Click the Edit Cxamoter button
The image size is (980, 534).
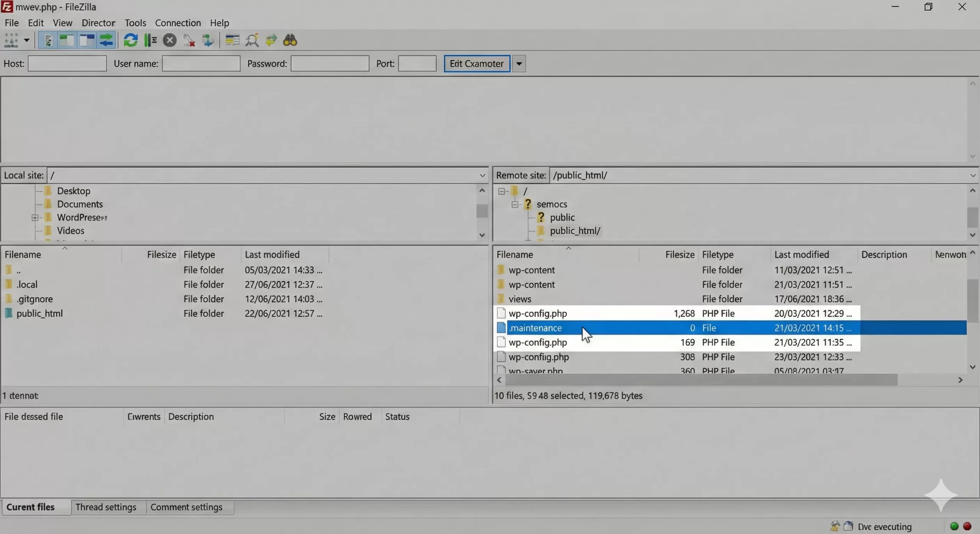click(x=476, y=63)
